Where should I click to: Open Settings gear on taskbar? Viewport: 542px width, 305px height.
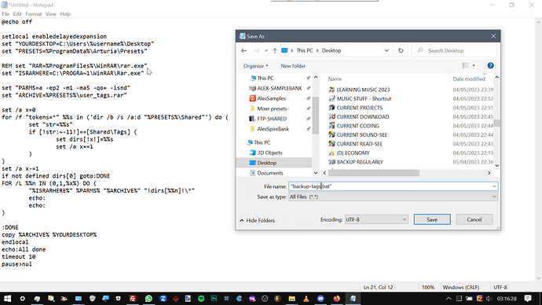coord(23,299)
